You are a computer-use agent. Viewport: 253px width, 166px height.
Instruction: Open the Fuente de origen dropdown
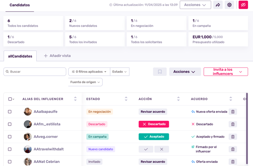tap(85, 82)
